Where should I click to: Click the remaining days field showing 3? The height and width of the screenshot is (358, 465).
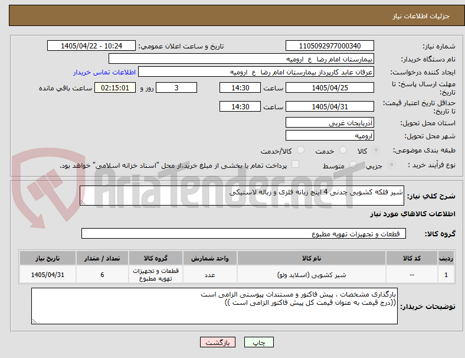pos(176,87)
